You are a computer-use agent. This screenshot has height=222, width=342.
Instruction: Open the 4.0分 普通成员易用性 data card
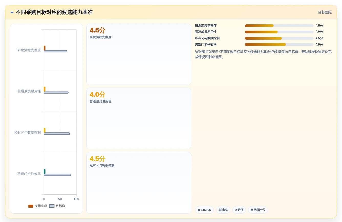[x=139, y=119]
